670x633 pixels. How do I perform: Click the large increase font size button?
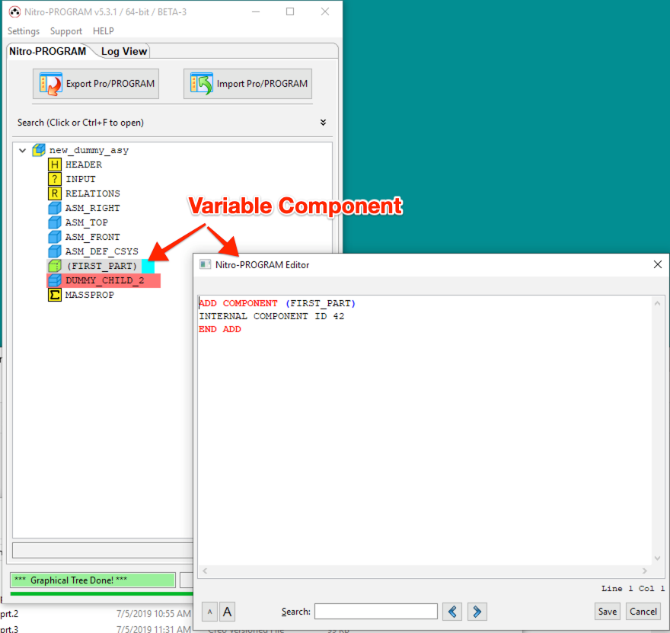coord(228,612)
